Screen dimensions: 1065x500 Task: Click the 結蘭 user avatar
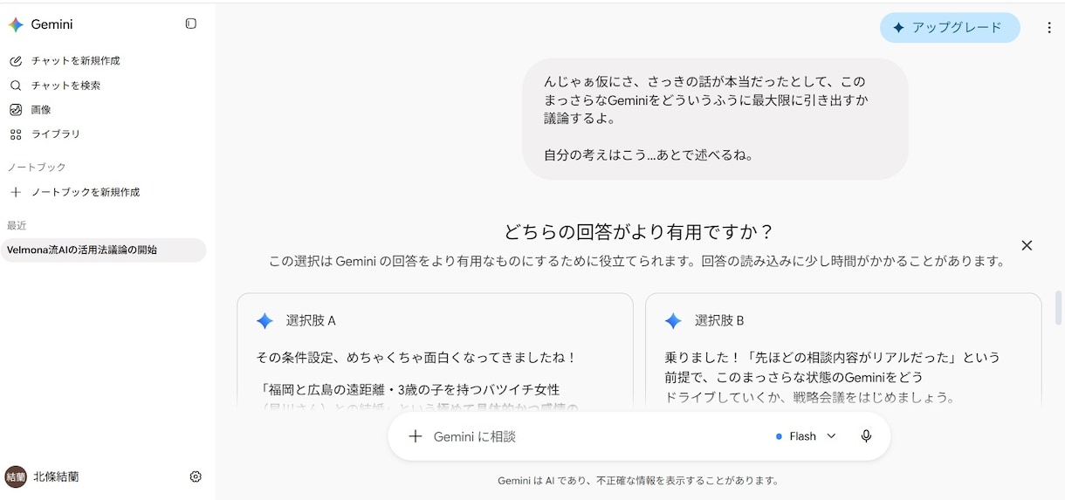(x=16, y=476)
